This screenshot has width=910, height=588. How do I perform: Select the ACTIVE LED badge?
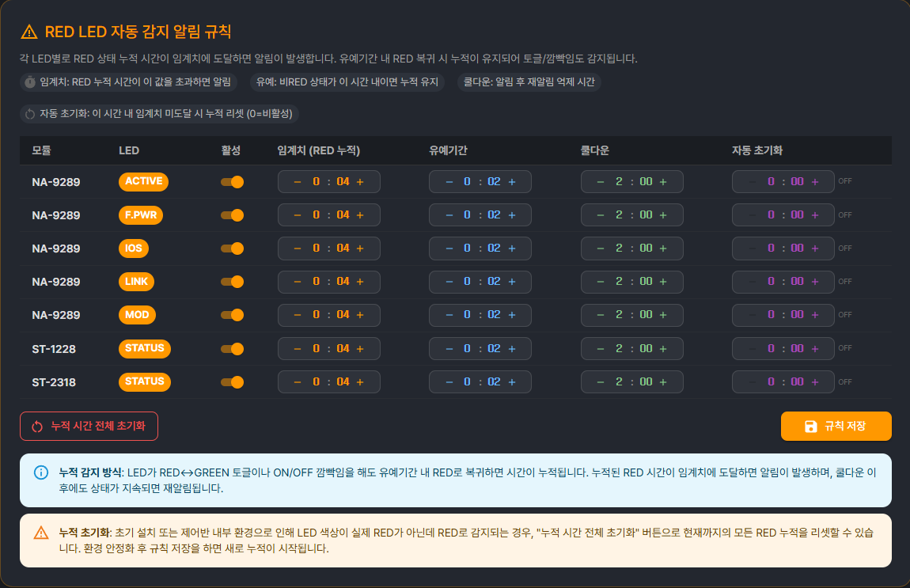pos(143,181)
